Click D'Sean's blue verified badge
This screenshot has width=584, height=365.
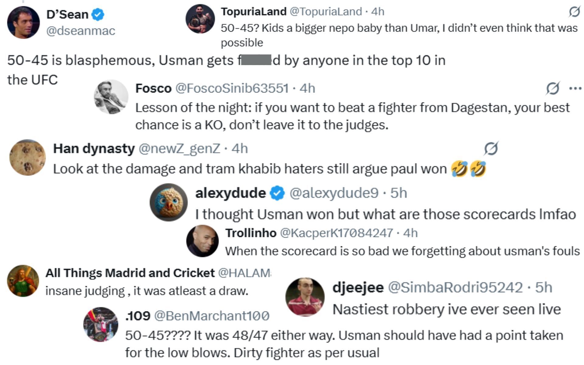coord(98,15)
